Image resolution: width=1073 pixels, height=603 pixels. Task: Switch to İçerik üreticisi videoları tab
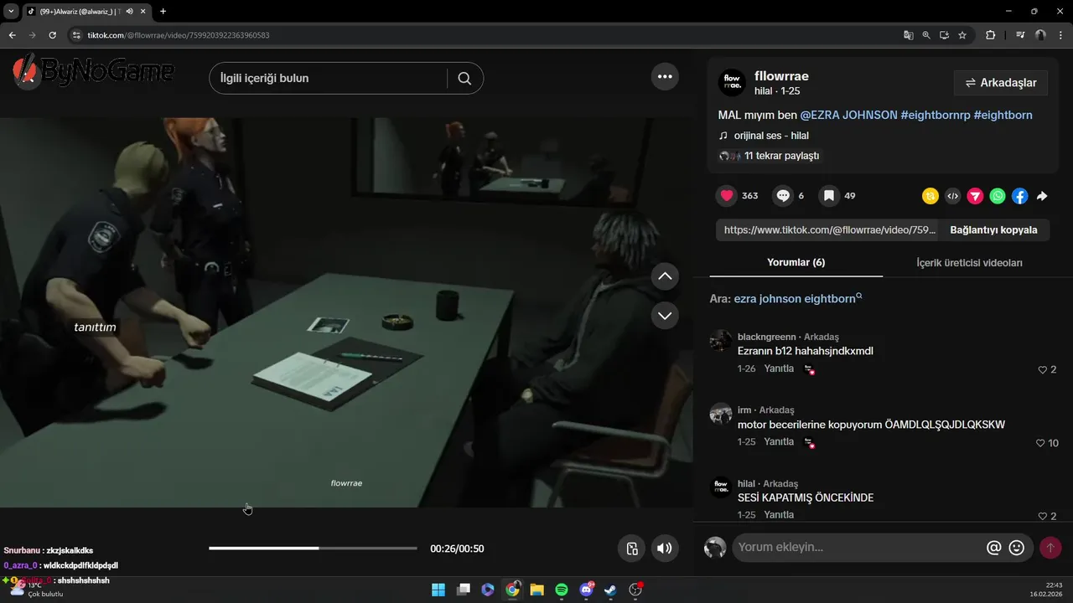[x=969, y=263]
